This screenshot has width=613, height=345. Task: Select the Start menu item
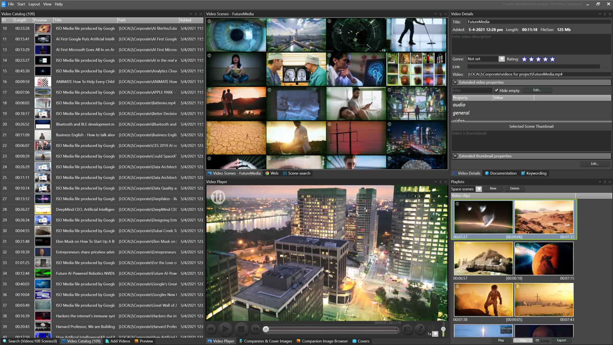click(x=21, y=4)
